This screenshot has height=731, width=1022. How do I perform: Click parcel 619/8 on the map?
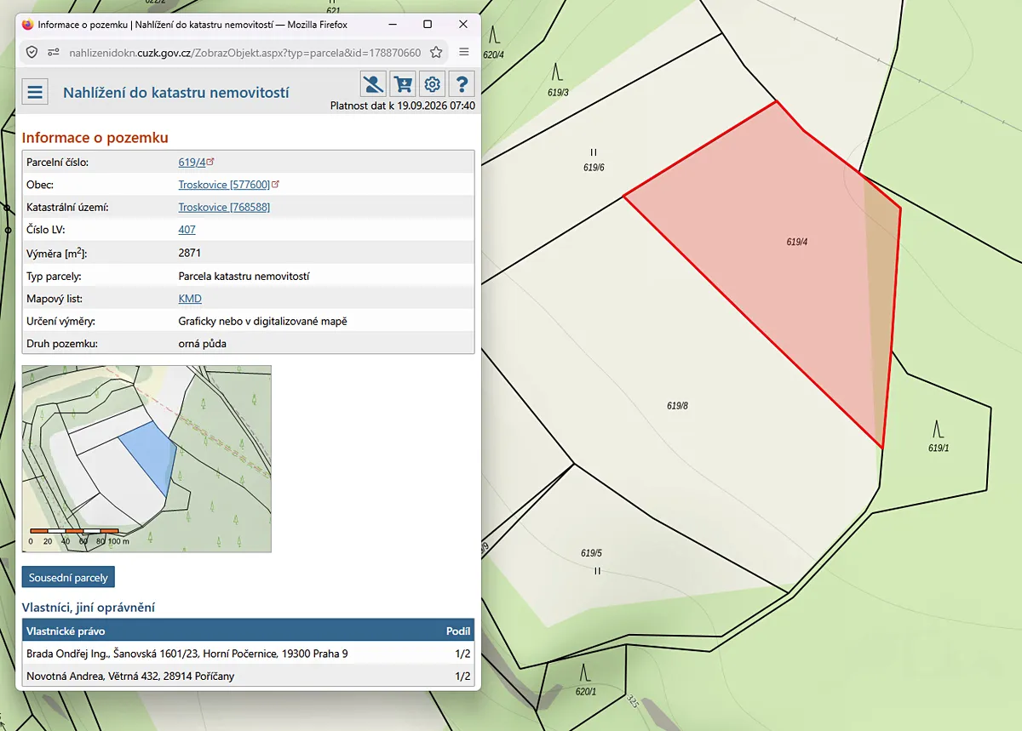coord(677,406)
